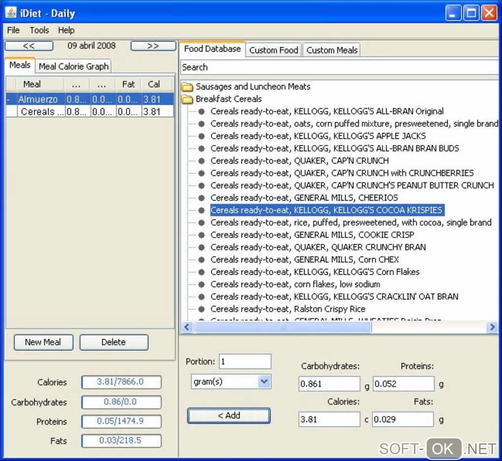
Task: Click the Fat column header
Action: [x=128, y=85]
